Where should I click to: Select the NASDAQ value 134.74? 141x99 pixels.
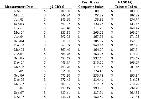tap(134, 20)
